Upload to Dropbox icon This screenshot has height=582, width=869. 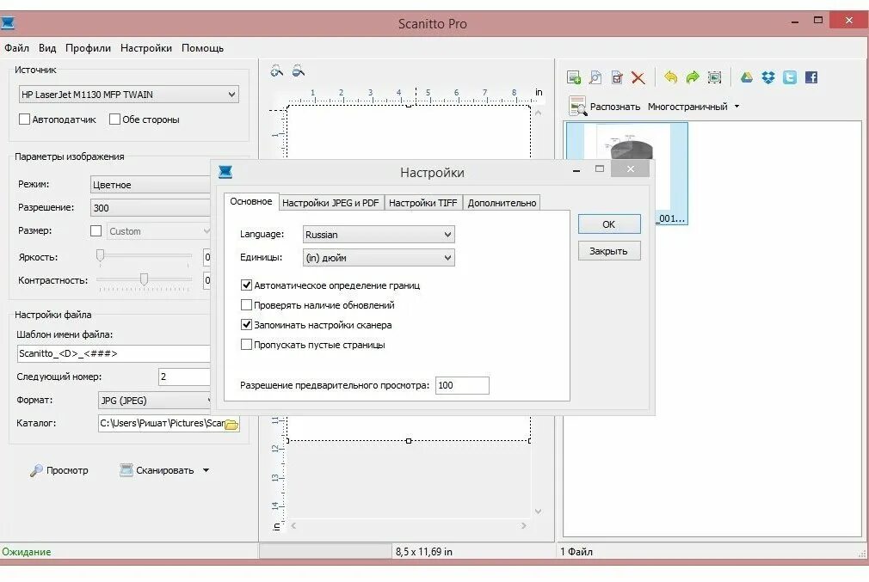coord(768,77)
